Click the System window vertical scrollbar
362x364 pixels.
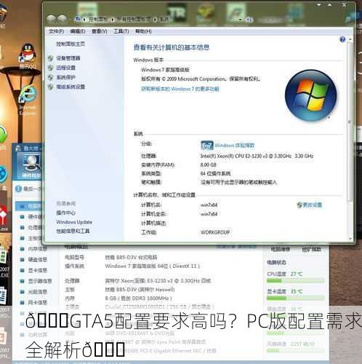[350, 138]
